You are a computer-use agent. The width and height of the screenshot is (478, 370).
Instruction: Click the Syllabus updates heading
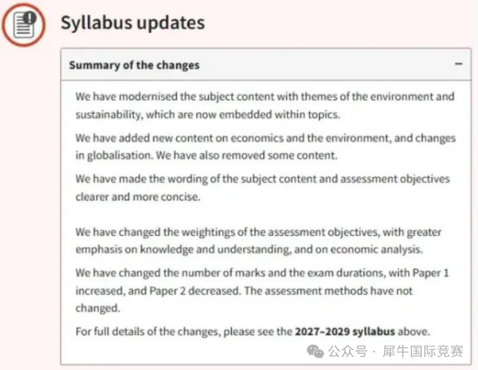133,22
